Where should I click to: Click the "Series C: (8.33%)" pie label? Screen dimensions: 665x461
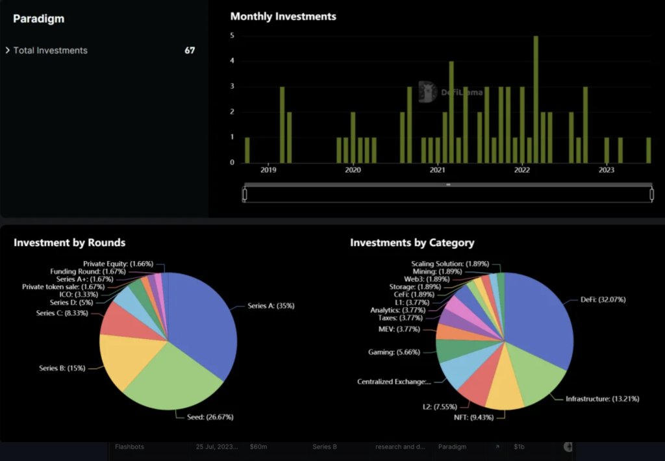62,313
